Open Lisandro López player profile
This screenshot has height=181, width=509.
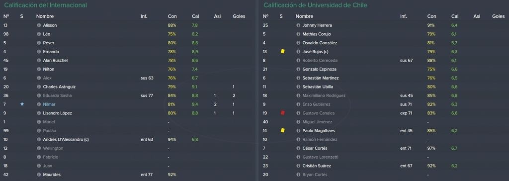[58, 113]
